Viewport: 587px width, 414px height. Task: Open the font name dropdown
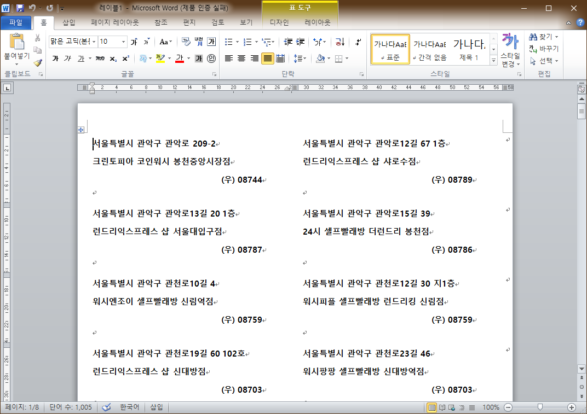click(x=94, y=42)
